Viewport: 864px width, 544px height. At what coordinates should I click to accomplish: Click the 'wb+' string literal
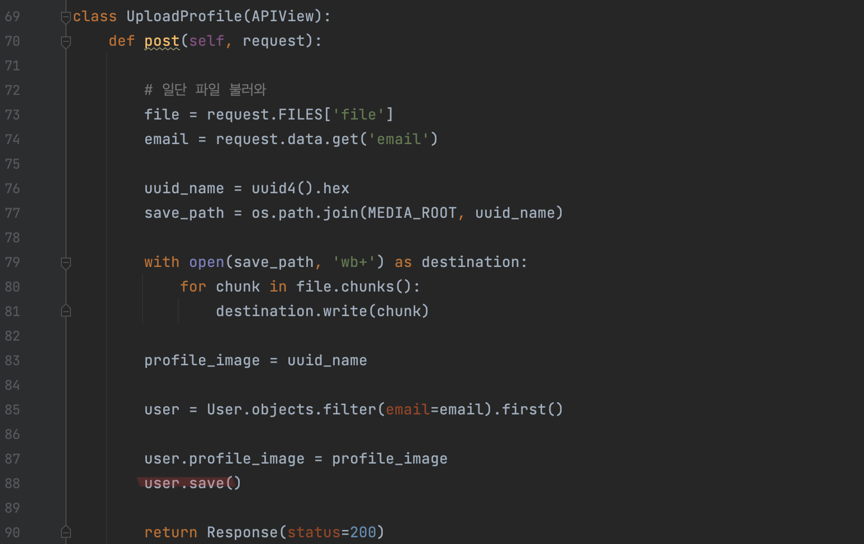pos(354,262)
